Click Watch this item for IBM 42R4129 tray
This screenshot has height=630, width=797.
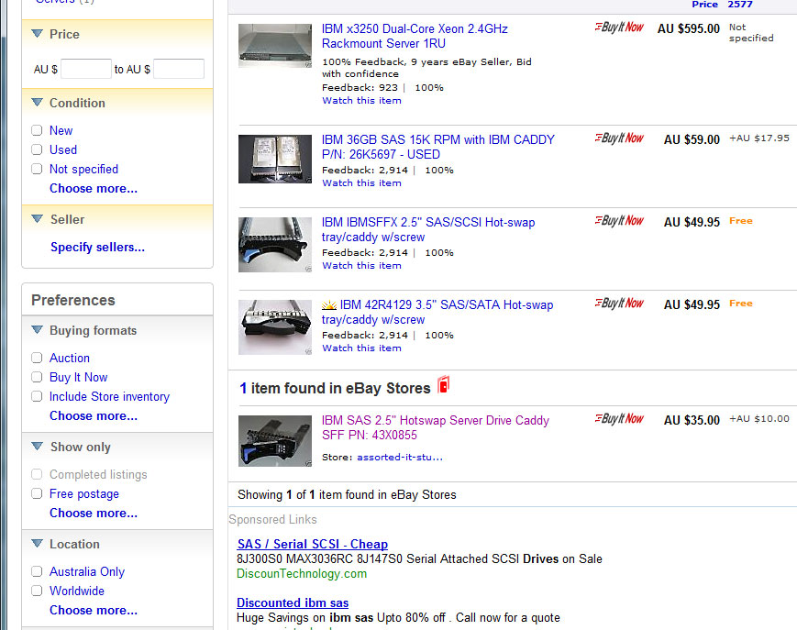(x=362, y=348)
